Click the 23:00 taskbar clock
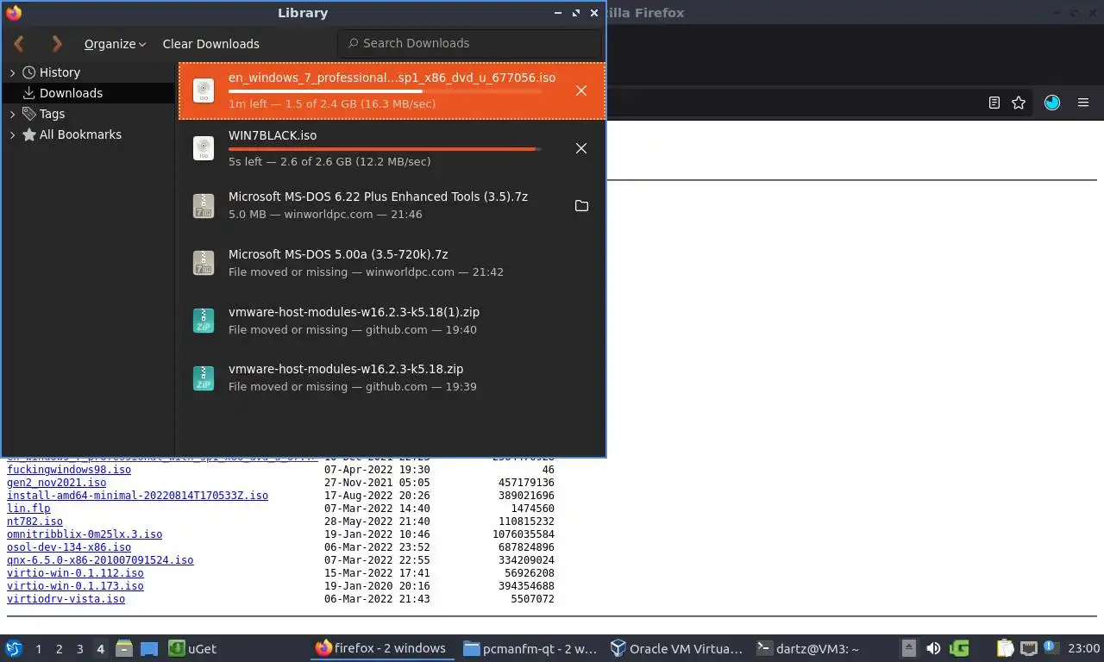This screenshot has width=1104, height=662. (x=1084, y=648)
